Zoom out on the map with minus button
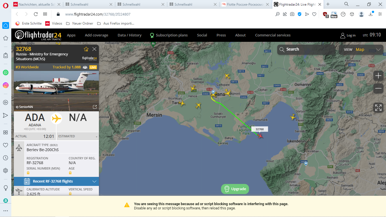Viewport: 386px width, 217px height. 378,88
